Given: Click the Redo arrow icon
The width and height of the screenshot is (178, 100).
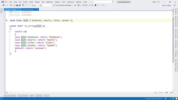Looking at the screenshot, I should click(x=27, y=5).
